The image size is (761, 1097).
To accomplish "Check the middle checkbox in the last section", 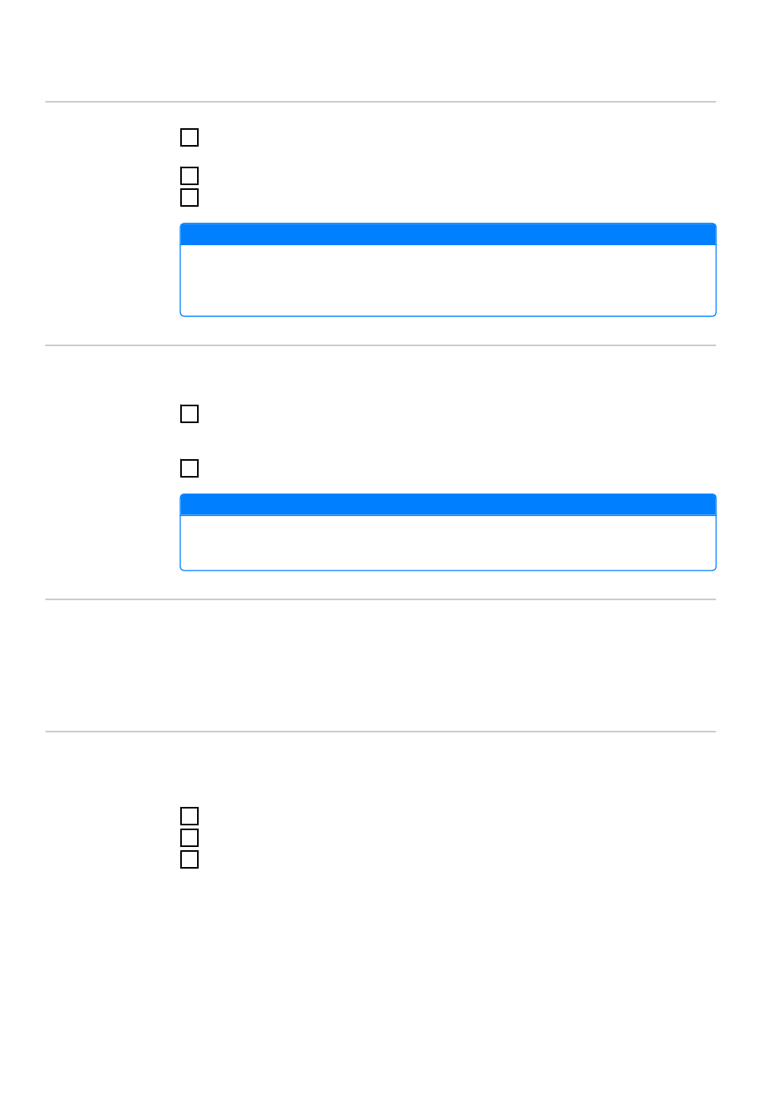I will coord(189,837).
